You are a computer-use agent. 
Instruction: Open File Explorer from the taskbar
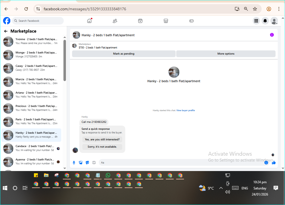(46, 175)
